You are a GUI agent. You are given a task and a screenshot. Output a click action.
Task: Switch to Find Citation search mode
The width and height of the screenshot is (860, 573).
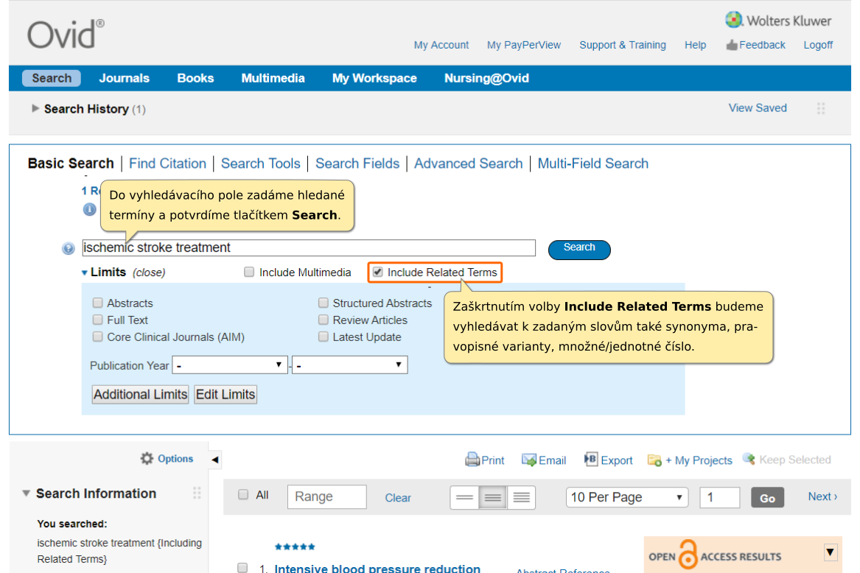167,164
